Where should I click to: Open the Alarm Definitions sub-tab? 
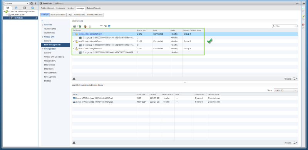58,15
